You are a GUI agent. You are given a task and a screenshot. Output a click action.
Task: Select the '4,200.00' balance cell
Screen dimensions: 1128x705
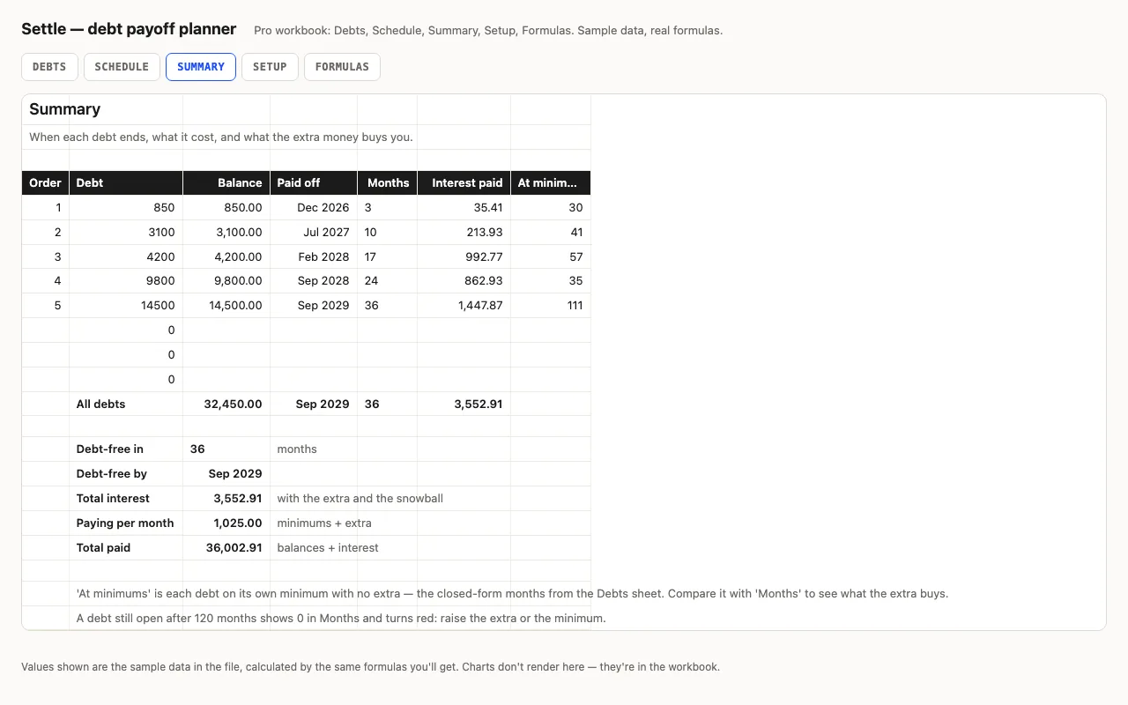(x=226, y=256)
